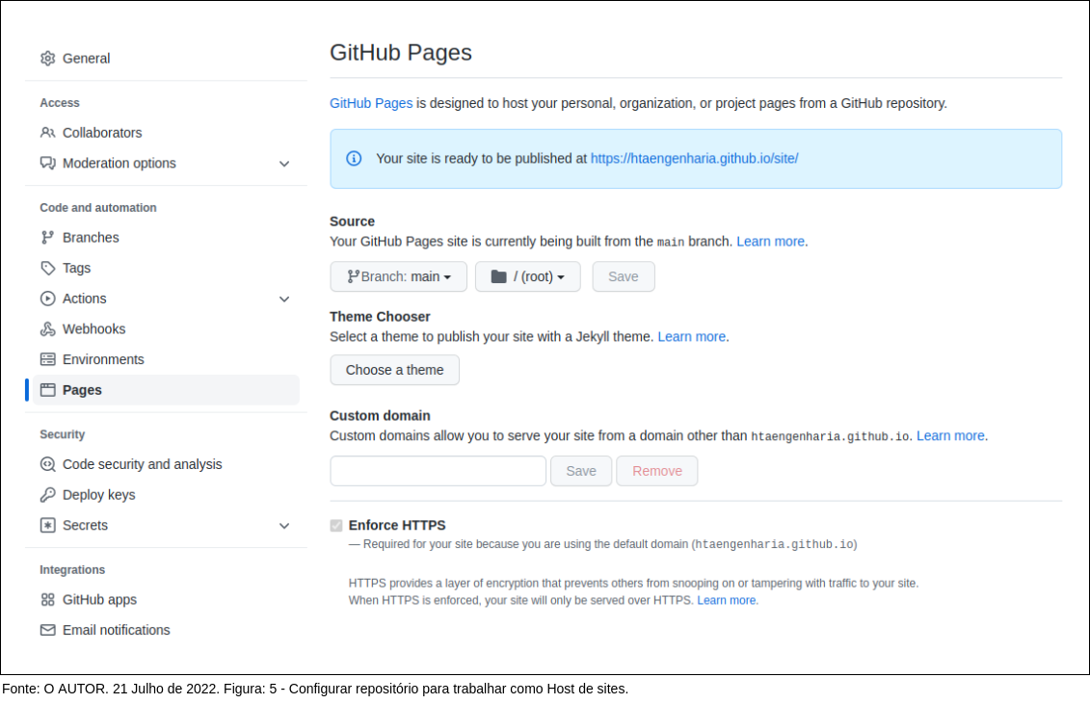Open Email notifications settings
The width and height of the screenshot is (1090, 704).
tap(116, 631)
